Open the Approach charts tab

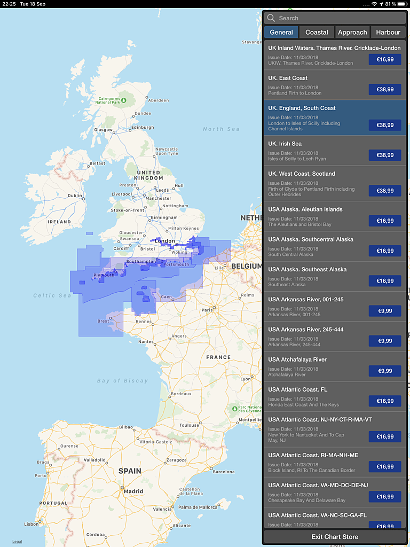pyautogui.click(x=352, y=32)
